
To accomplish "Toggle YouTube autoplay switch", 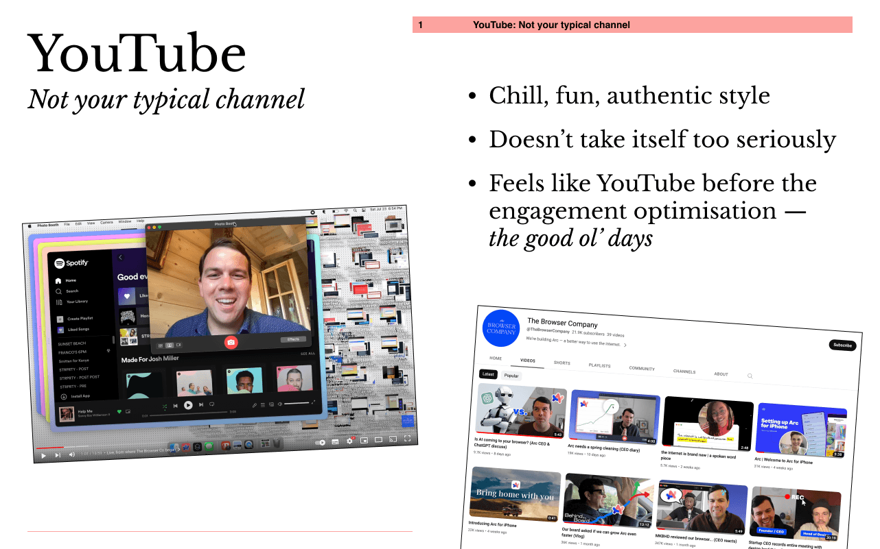I will point(321,443).
